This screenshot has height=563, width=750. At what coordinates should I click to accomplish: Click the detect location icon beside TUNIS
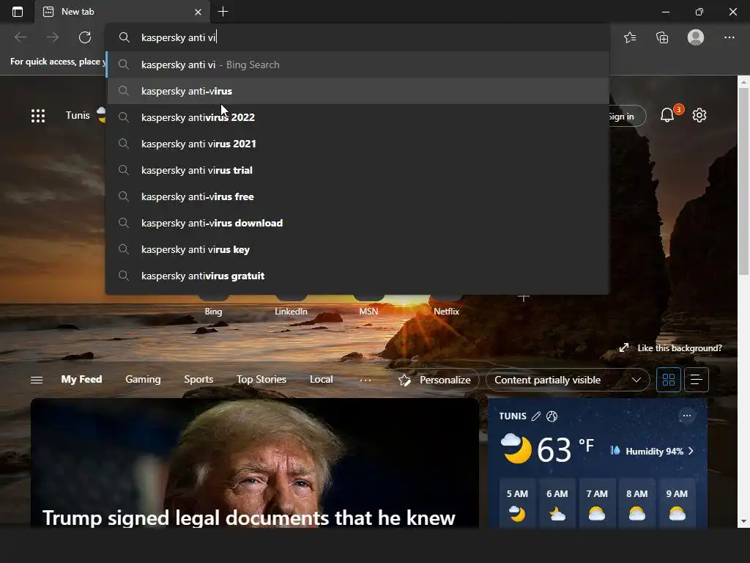tap(552, 416)
